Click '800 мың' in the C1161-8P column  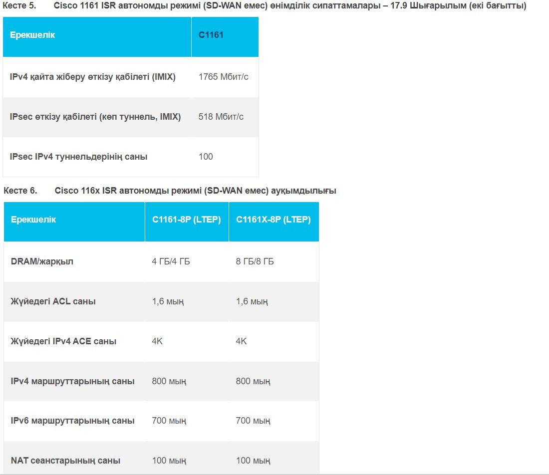pos(169,381)
